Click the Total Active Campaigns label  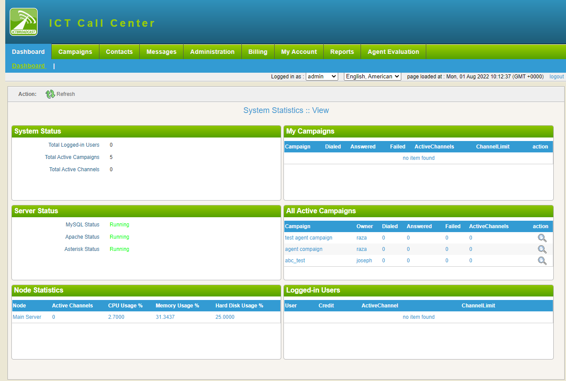72,157
